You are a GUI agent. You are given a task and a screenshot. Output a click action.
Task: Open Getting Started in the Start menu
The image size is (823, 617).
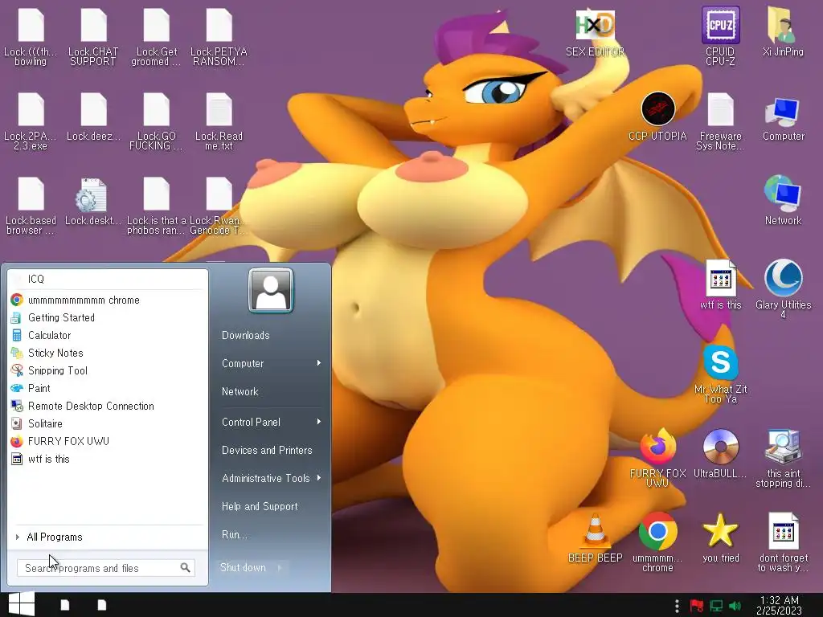(107, 317)
